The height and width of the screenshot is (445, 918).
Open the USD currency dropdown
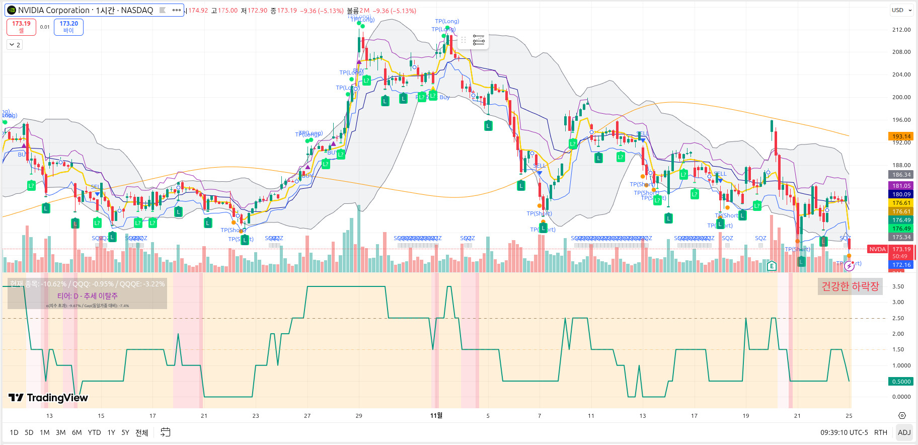coord(901,10)
